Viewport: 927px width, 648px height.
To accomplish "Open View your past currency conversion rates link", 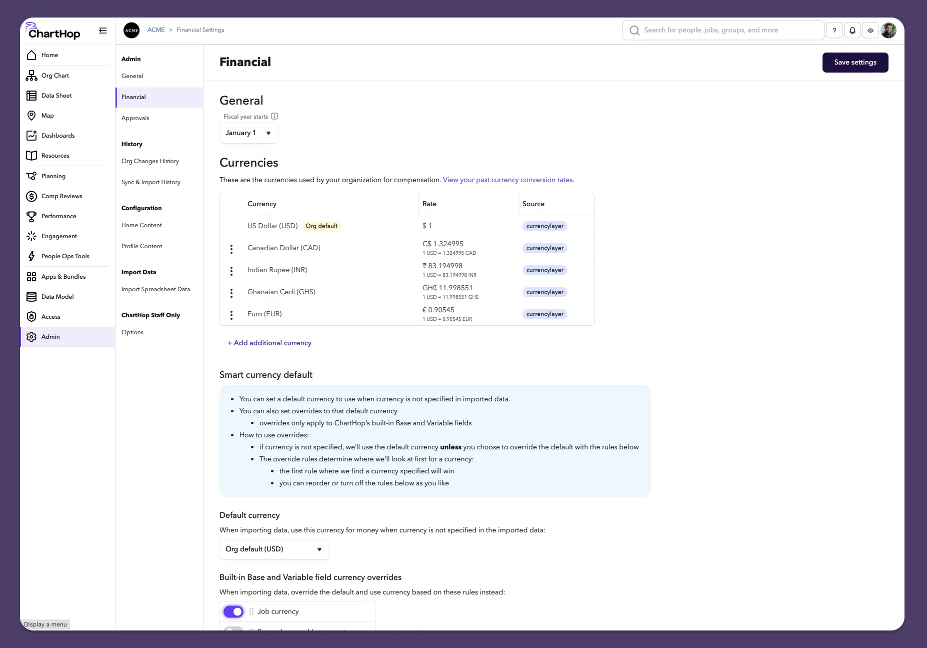I will tap(508, 180).
